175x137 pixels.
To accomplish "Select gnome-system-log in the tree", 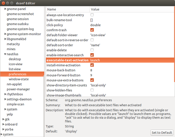I will click(20, 29).
